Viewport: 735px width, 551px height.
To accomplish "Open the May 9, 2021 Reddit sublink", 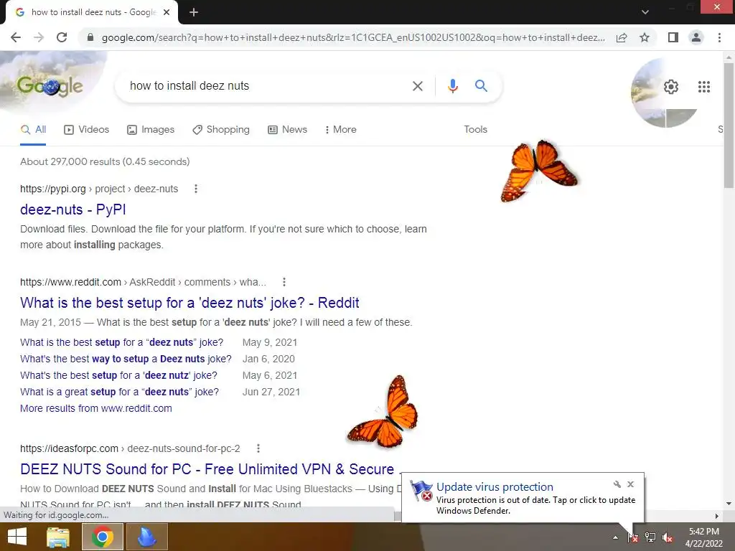I will pos(122,342).
